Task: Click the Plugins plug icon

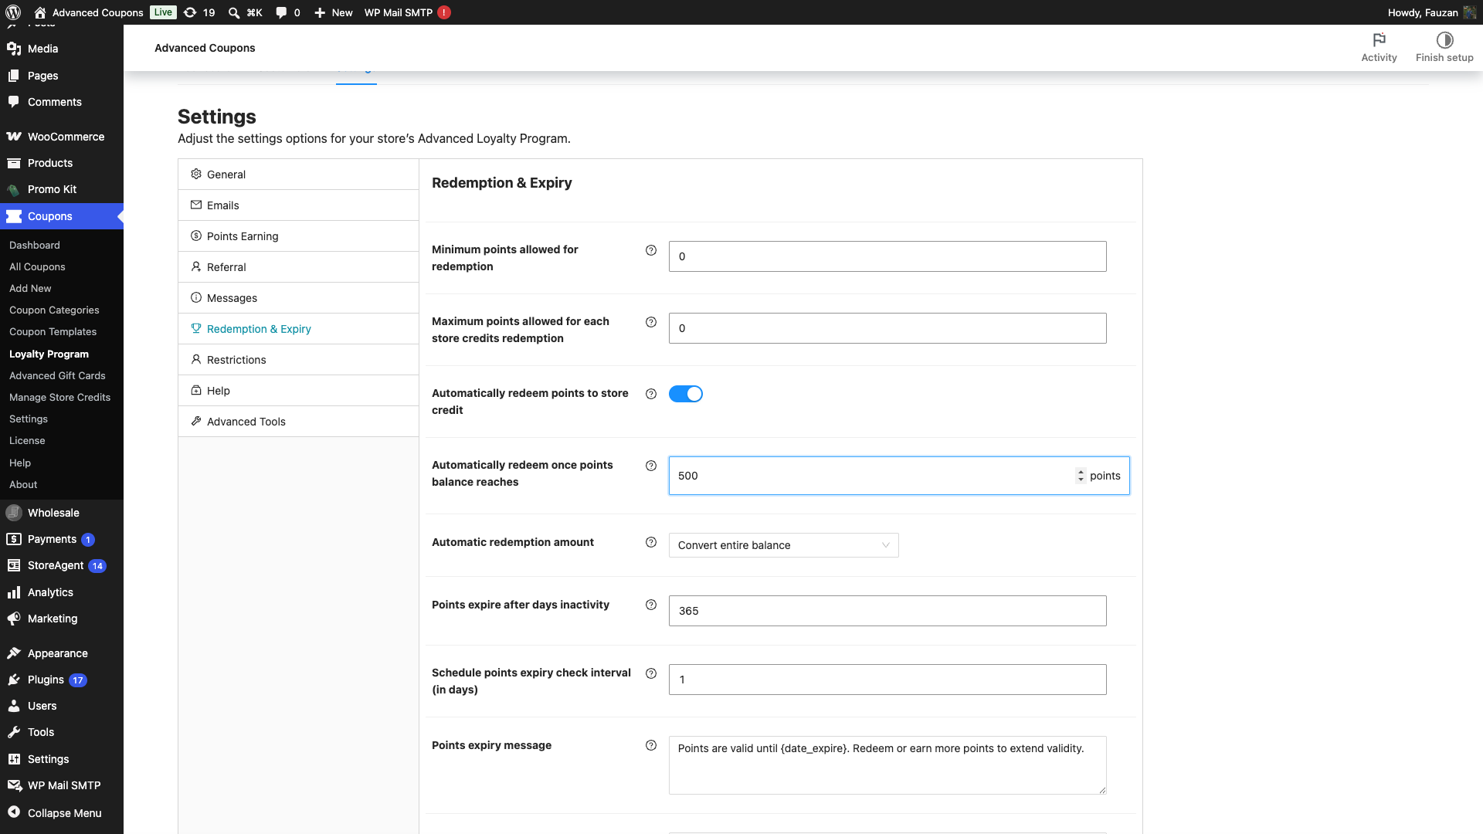Action: [x=14, y=680]
